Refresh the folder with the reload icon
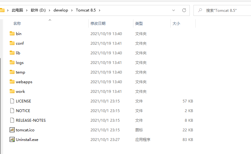The width and height of the screenshot is (251, 154). point(184,10)
